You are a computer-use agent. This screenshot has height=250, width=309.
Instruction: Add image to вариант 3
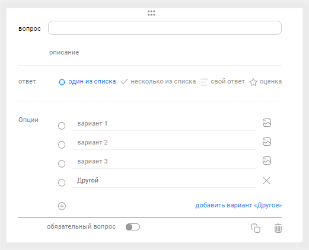[x=267, y=161]
